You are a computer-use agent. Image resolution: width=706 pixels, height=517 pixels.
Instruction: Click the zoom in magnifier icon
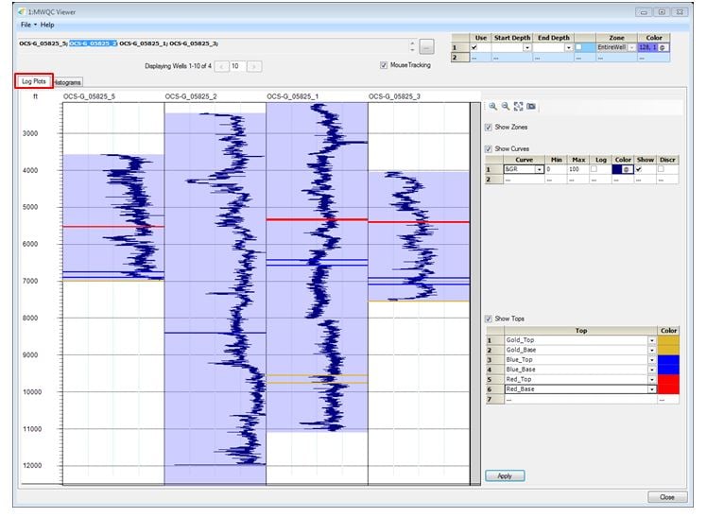pyautogui.click(x=492, y=106)
